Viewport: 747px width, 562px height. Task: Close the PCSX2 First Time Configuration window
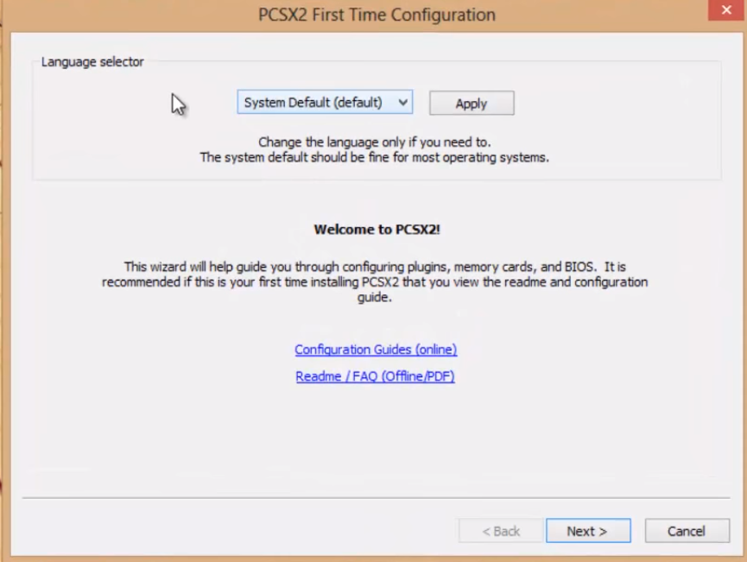click(x=726, y=10)
